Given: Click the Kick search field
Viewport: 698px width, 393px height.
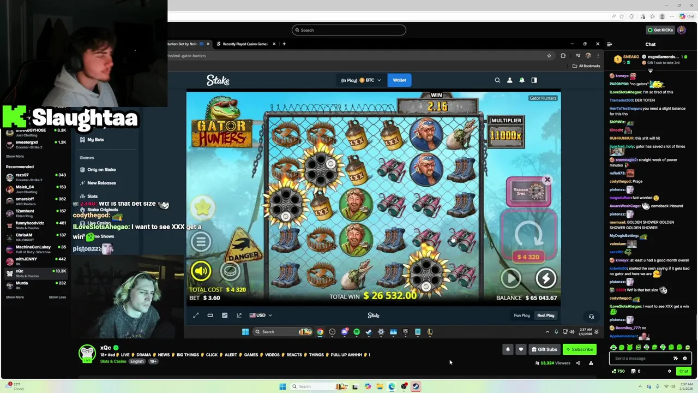Looking at the screenshot, I should point(349,30).
